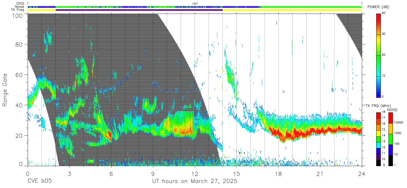
Task: Click the 40 label on Range Gate axis
Action: point(19,105)
